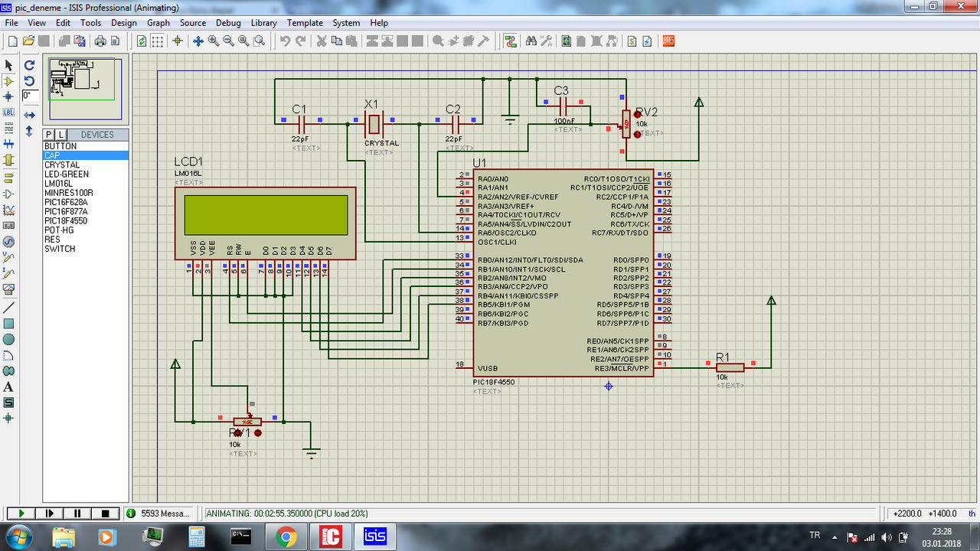
Task: Click the Step simulation button
Action: [50, 514]
